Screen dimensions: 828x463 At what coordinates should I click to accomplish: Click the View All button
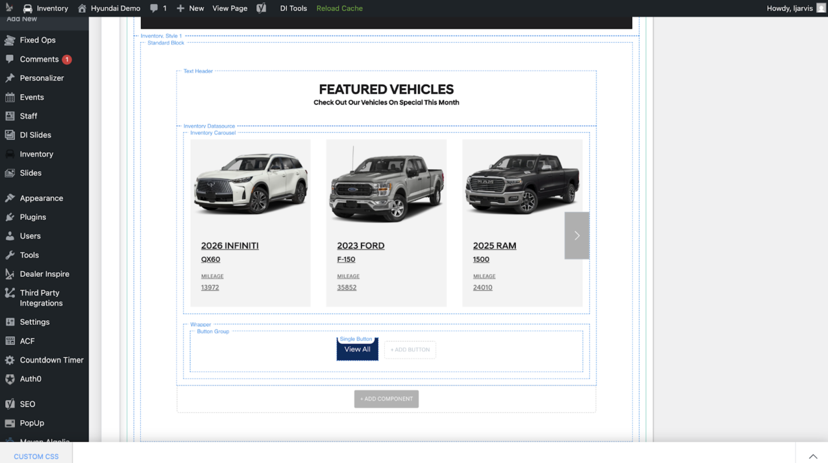tap(357, 349)
